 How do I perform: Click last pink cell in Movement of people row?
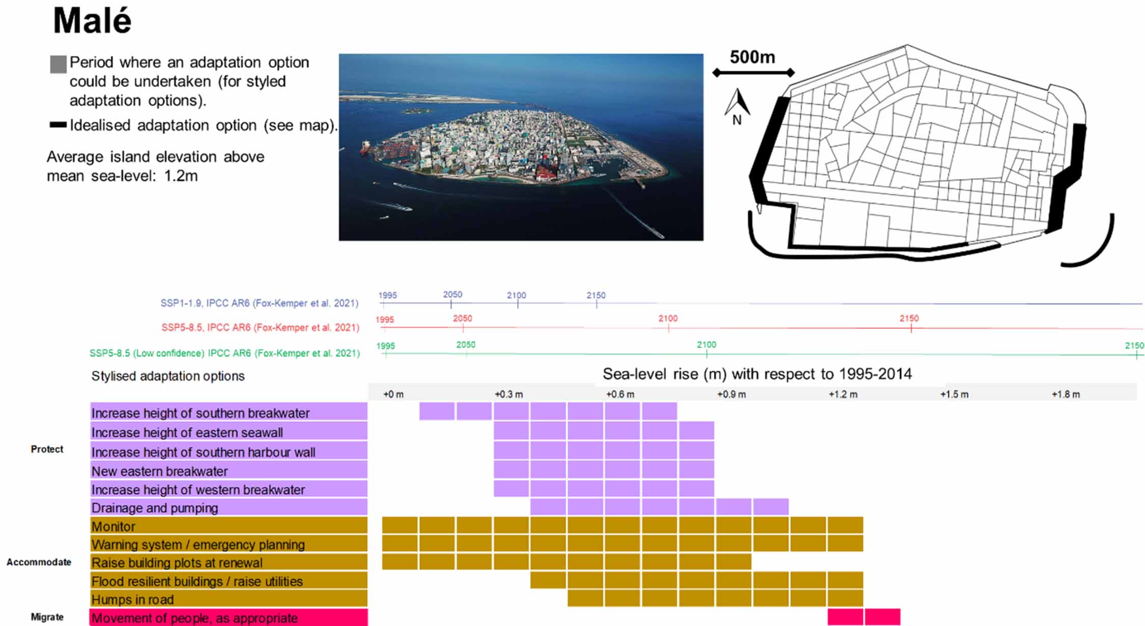882,617
